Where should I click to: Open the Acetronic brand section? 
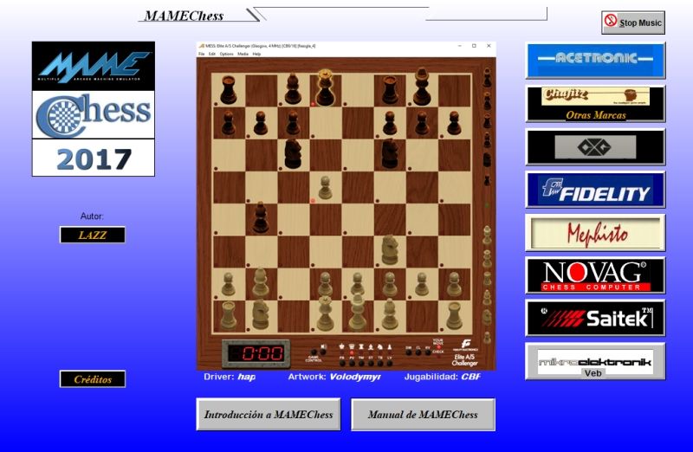[x=595, y=60]
